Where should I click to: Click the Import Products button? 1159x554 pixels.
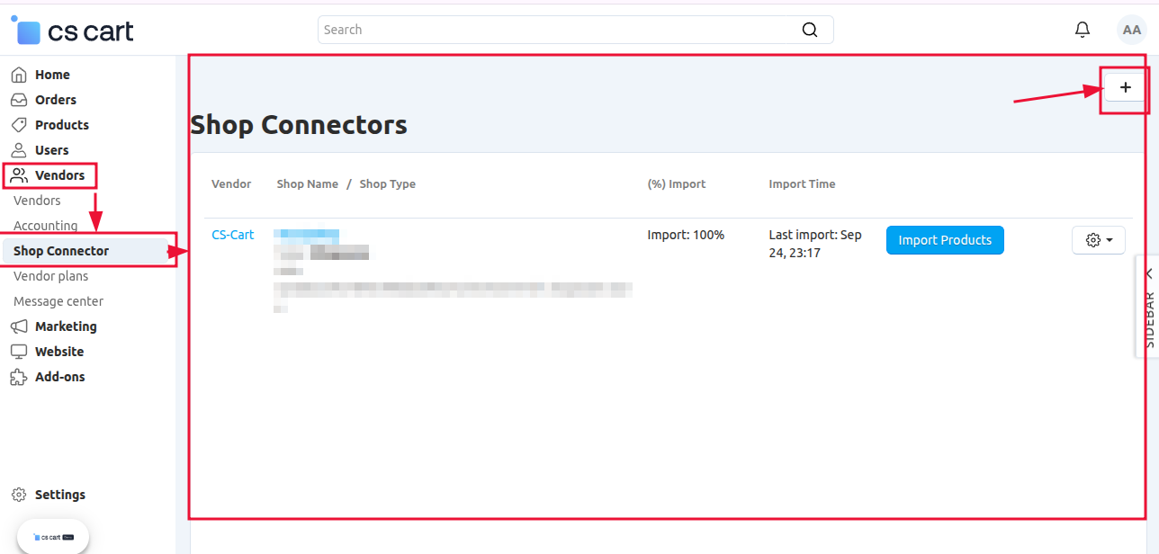[x=945, y=240]
